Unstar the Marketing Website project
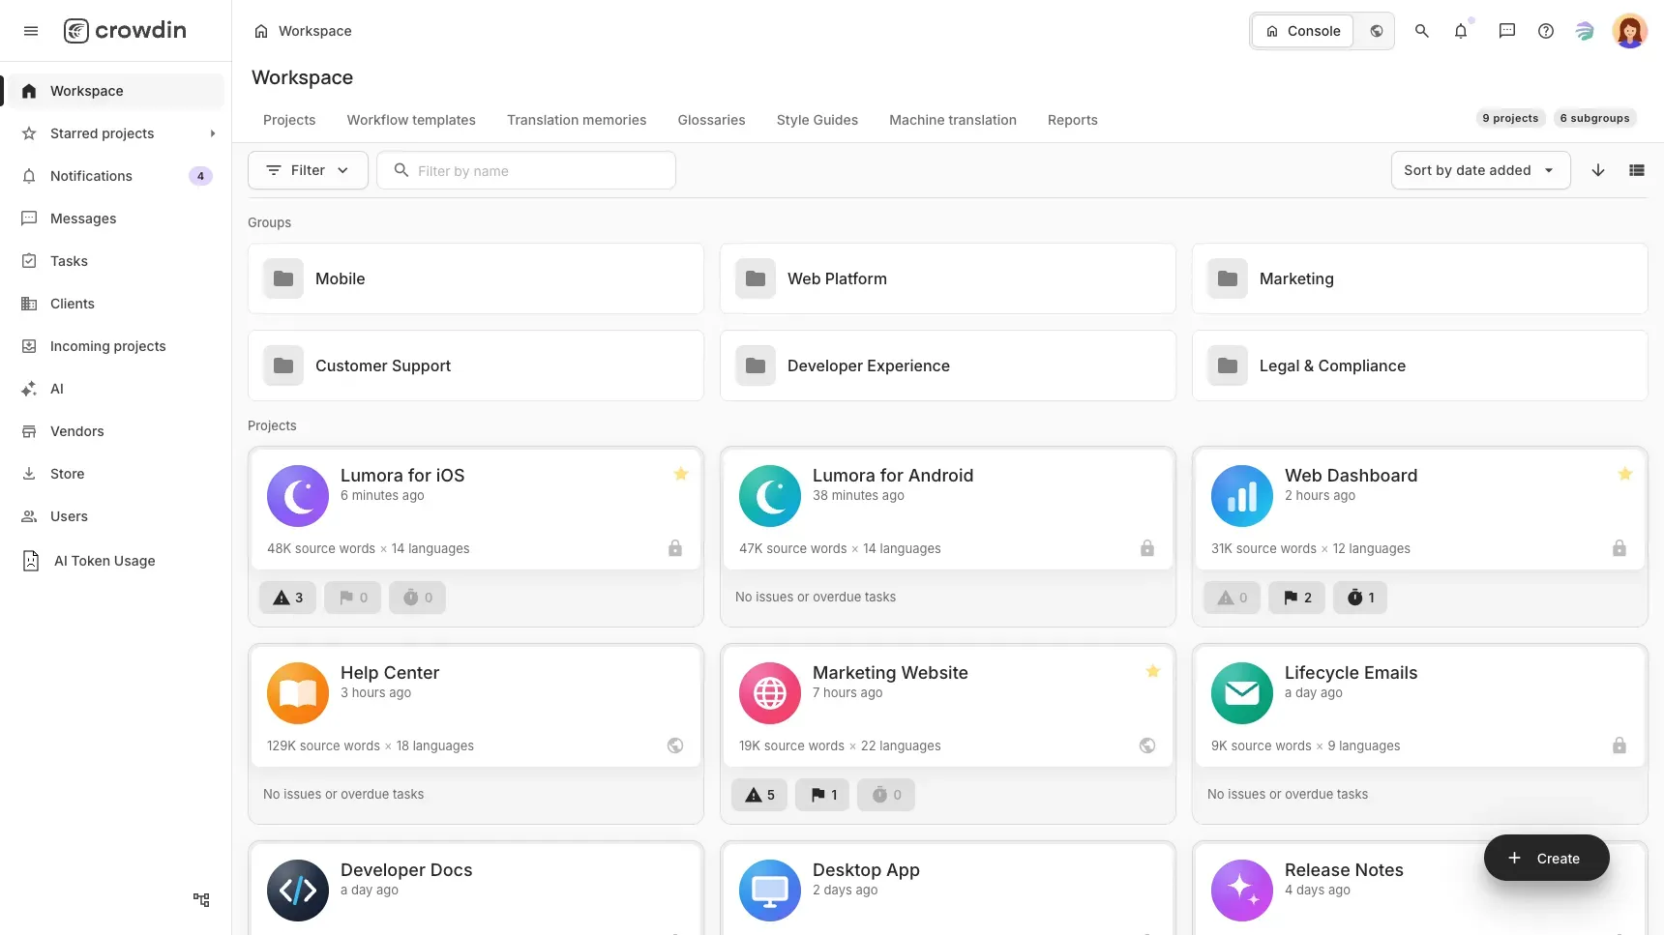 pyautogui.click(x=1153, y=671)
